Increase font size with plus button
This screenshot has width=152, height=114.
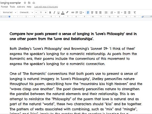(45, 12)
